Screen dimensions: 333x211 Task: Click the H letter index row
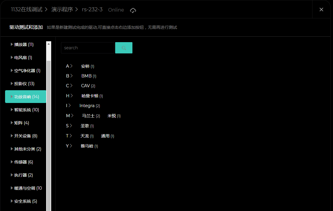coord(69,96)
